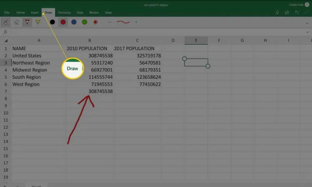Screen dimensions: 312x187
Task: Select row 1 header
Action: [x=5, y=49]
